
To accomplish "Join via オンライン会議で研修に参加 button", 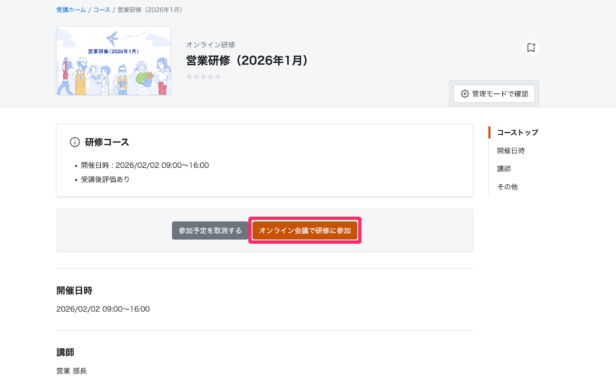I will (305, 230).
